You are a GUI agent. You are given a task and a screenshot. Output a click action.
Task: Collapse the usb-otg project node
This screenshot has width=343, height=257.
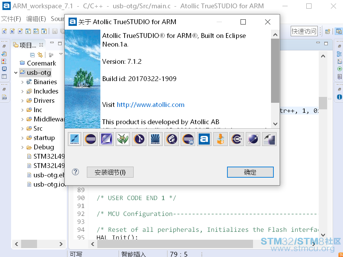(x=16, y=72)
